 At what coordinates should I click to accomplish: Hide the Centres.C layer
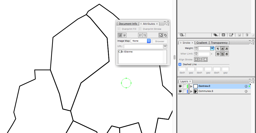(180, 86)
